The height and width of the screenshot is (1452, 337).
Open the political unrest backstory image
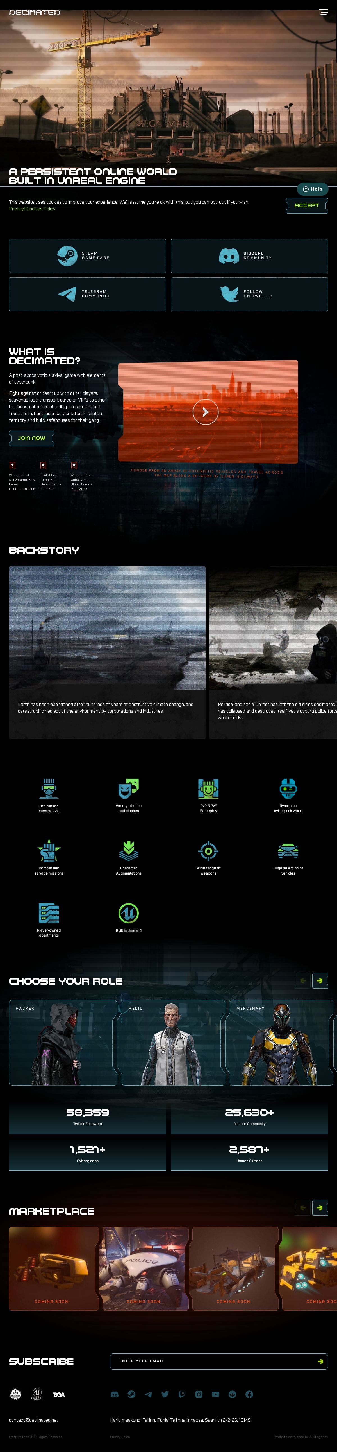(273, 627)
